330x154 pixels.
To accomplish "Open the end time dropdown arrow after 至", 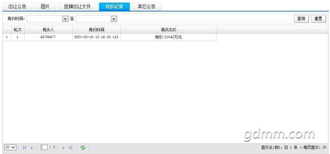I will tap(114, 19).
